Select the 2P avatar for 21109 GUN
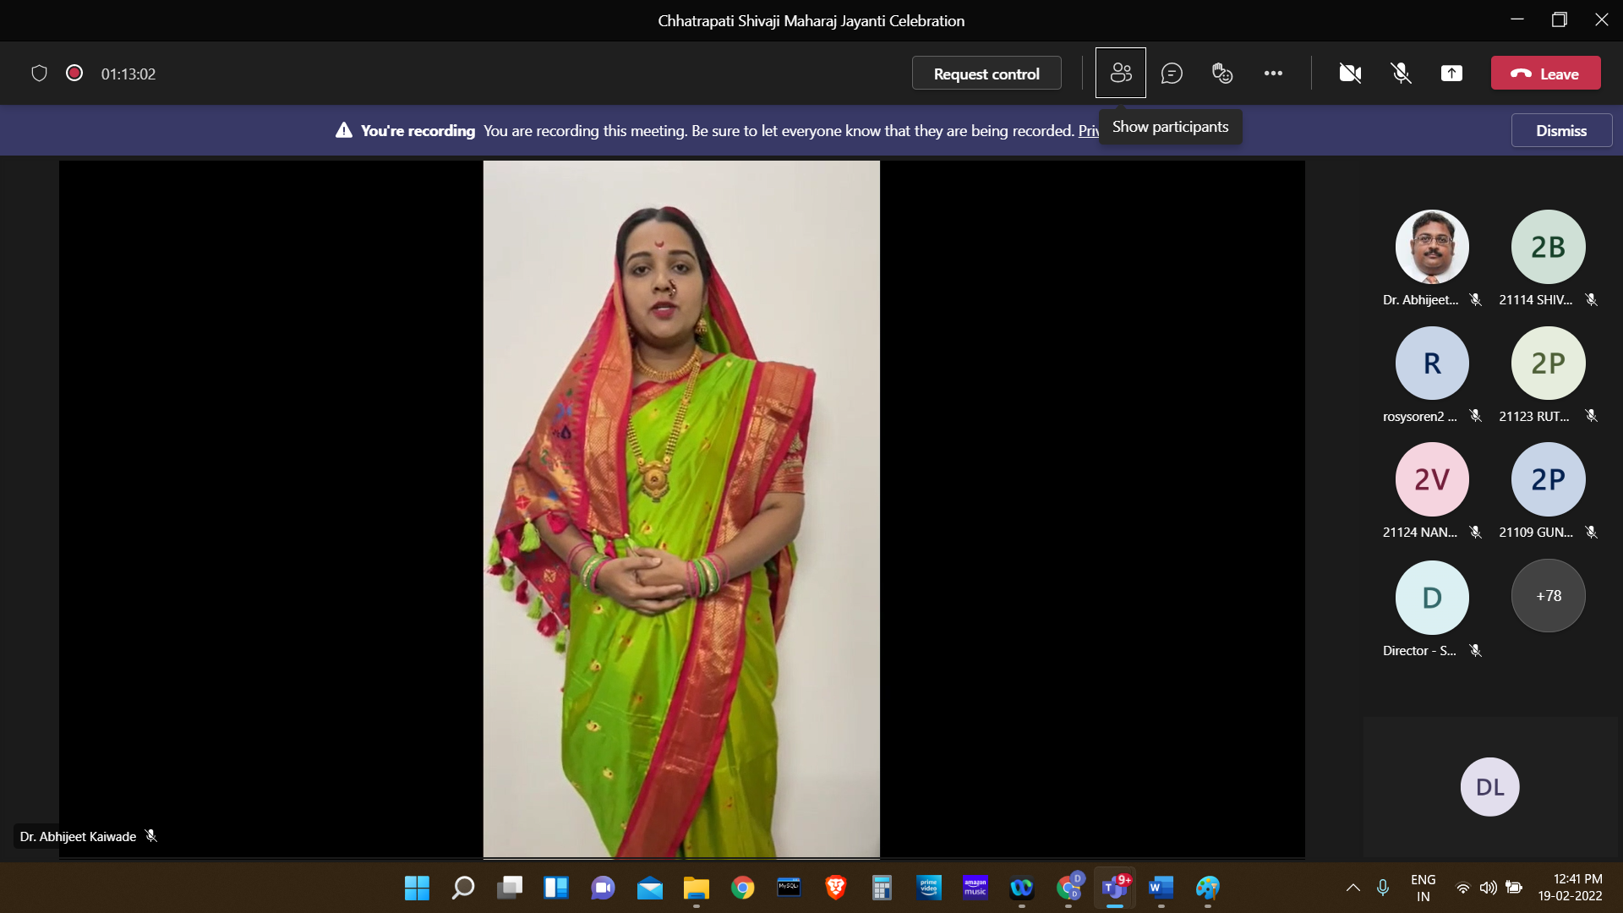The height and width of the screenshot is (913, 1623). coord(1548,479)
